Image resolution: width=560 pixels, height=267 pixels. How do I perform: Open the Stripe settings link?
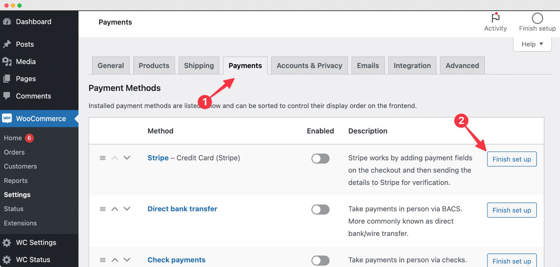click(x=158, y=158)
